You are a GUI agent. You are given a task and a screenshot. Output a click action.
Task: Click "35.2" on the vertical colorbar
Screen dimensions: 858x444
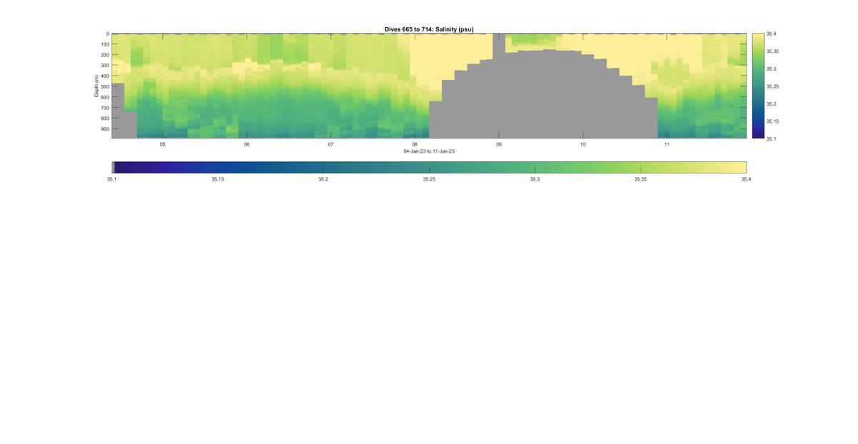point(771,104)
